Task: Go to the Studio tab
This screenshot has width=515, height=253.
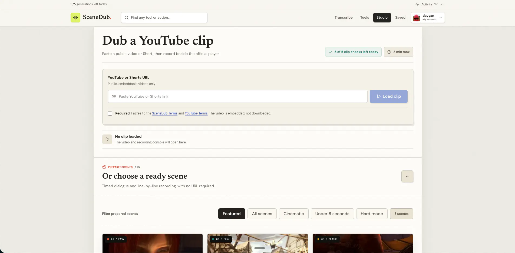Action: point(382,18)
